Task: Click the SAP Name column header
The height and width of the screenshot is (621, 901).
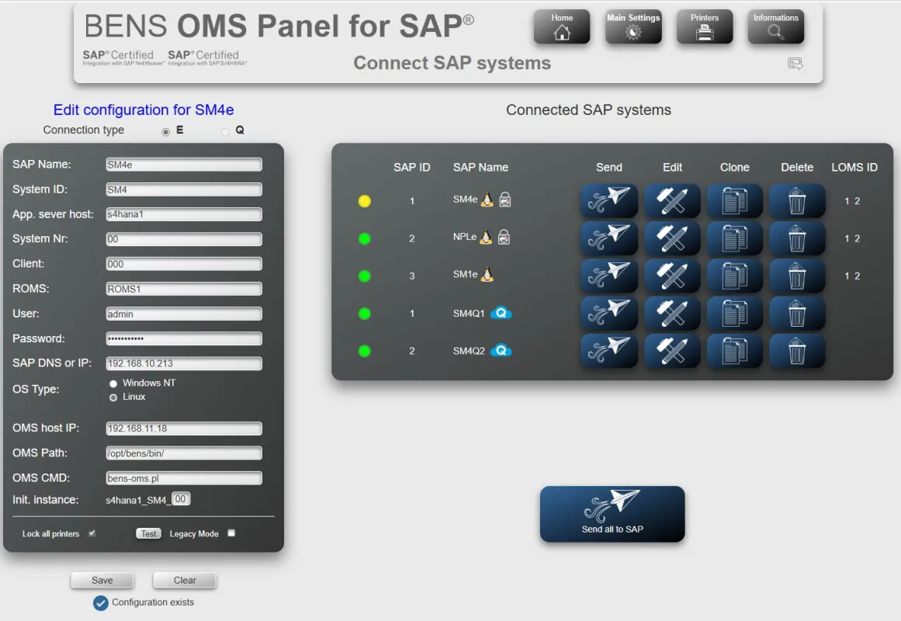Action: [480, 168]
